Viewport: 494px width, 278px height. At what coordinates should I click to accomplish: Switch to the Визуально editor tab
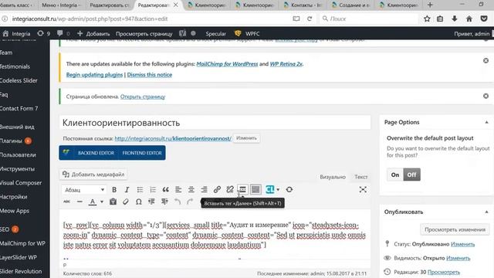[x=333, y=177]
